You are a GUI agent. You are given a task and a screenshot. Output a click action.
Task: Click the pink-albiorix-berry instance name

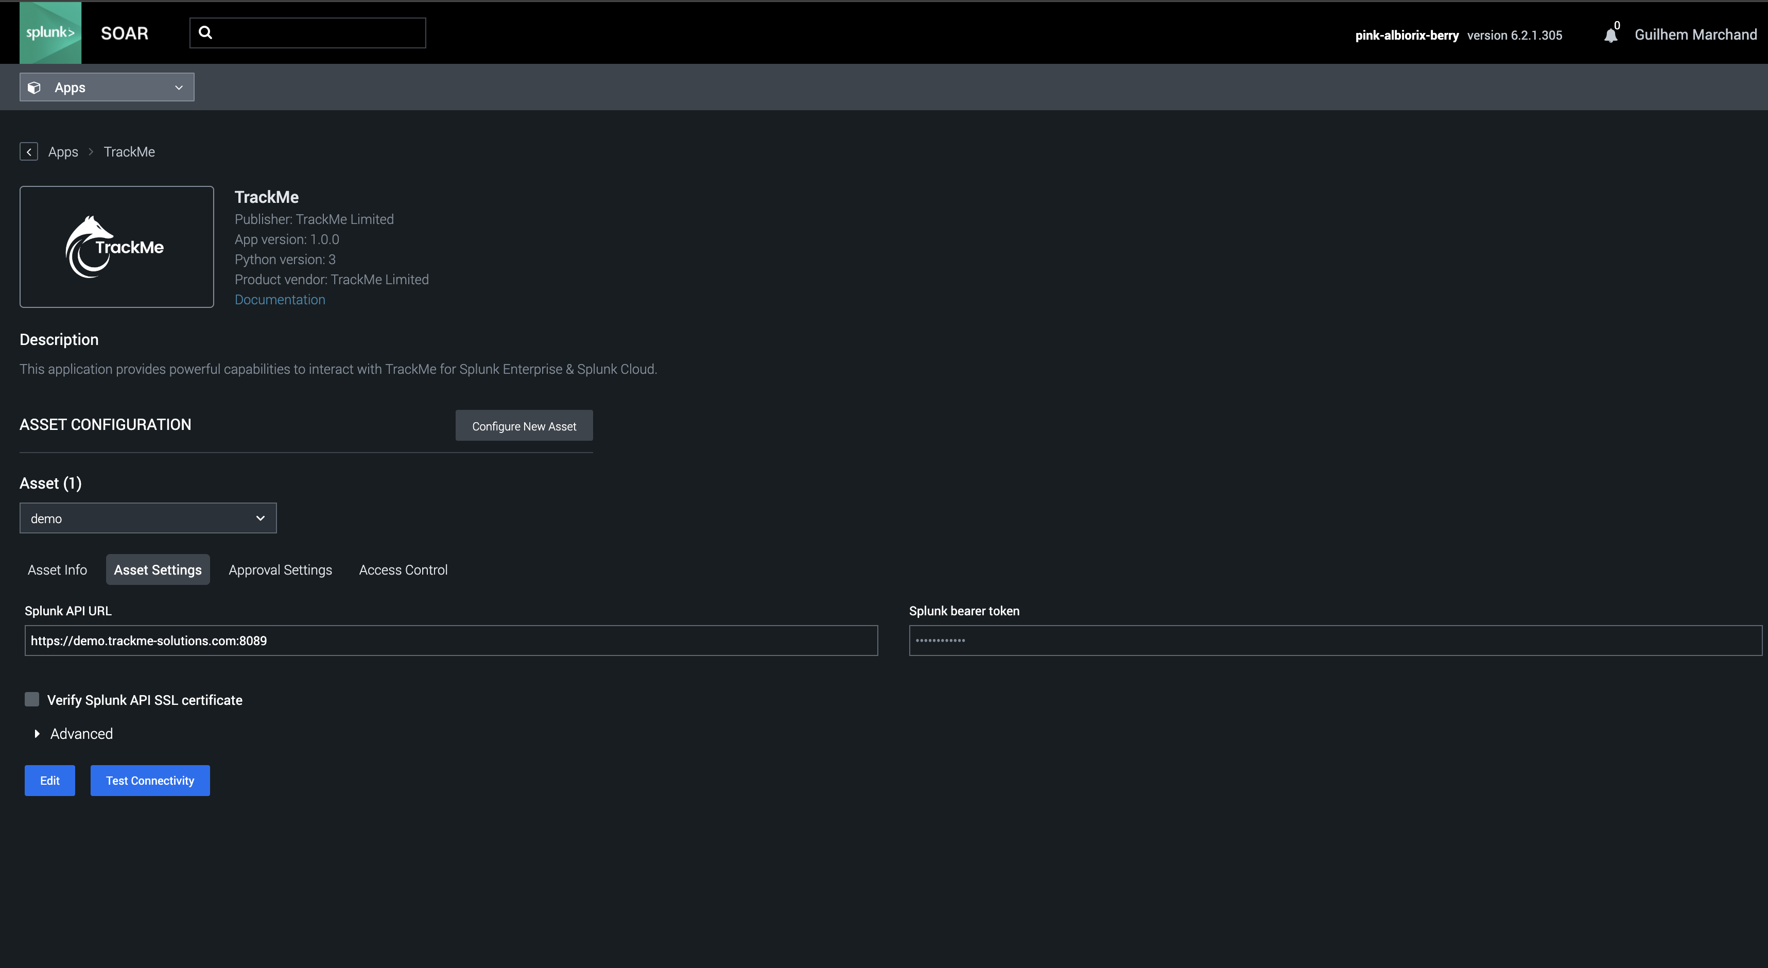[x=1407, y=35]
